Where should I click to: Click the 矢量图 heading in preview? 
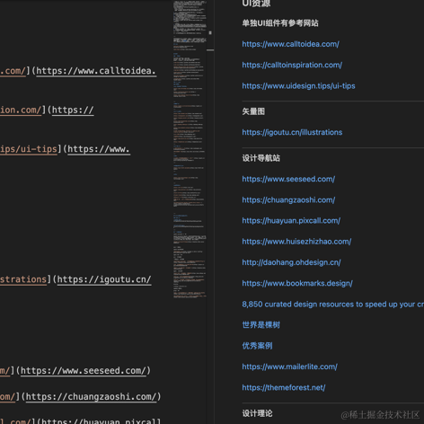click(x=253, y=111)
